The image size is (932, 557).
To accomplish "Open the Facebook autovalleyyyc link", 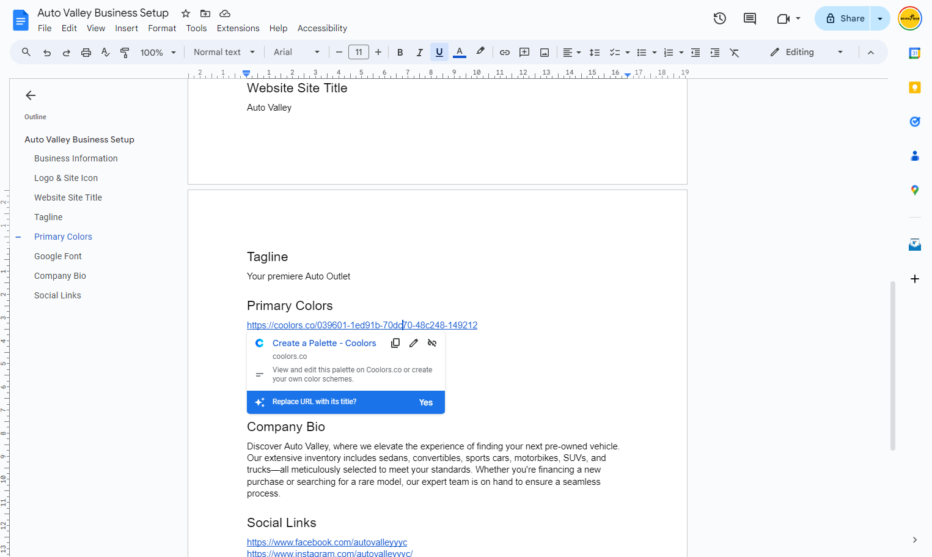I will [x=327, y=542].
